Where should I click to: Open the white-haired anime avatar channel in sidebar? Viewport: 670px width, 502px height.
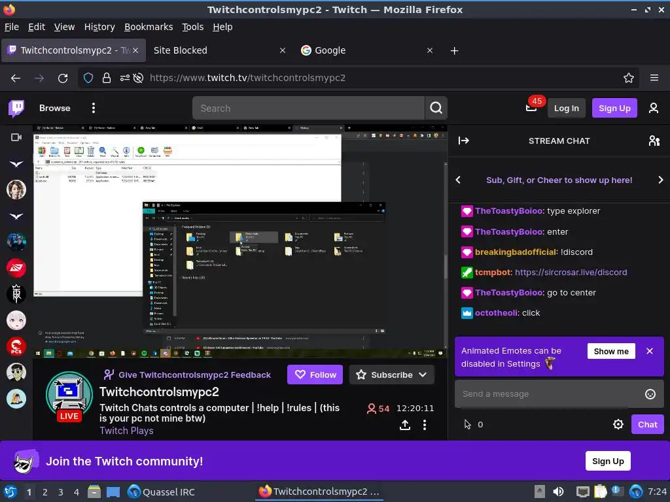pyautogui.click(x=16, y=320)
